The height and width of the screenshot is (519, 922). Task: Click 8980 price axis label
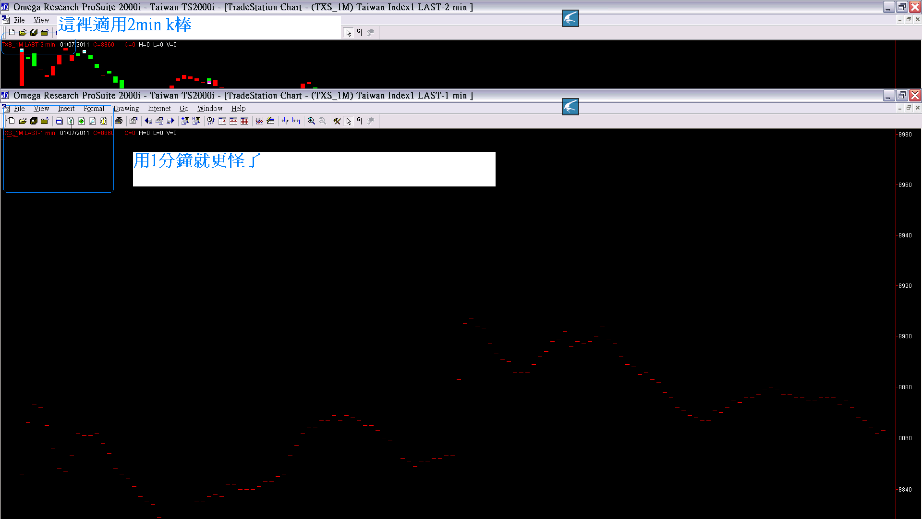click(905, 135)
